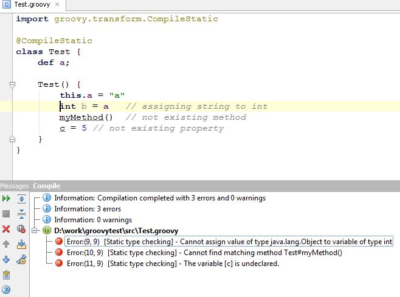Collapse the D:\work\groovytest\src\Test.groovy node
Viewport: 400px width, 297px height.
click(35, 231)
